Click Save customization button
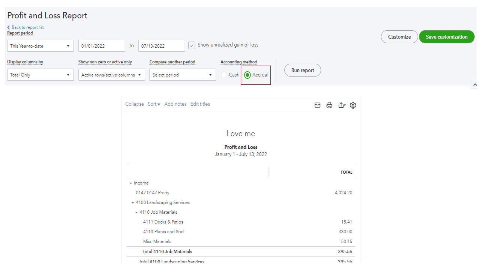This screenshot has height=270, width=480. [447, 37]
